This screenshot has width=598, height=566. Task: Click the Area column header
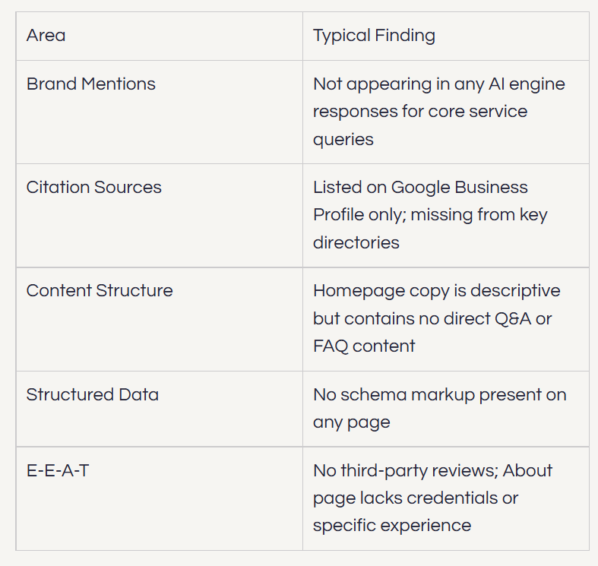point(160,36)
